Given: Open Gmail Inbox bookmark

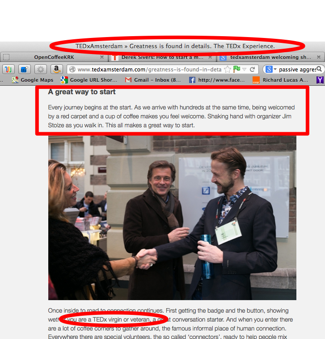Looking at the screenshot, I should pyautogui.click(x=153, y=80).
